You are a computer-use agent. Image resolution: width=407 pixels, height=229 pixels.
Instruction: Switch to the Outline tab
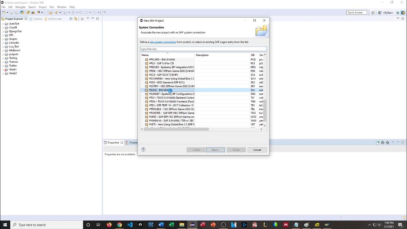(x=36, y=19)
